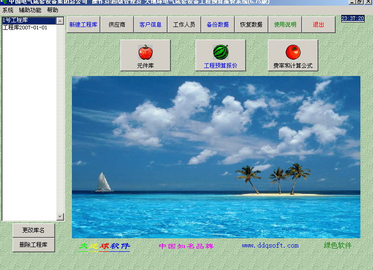Image resolution: width=373 pixels, height=270 pixels.
Task: Click the 删除工程库 button
Action: pyautogui.click(x=34, y=244)
